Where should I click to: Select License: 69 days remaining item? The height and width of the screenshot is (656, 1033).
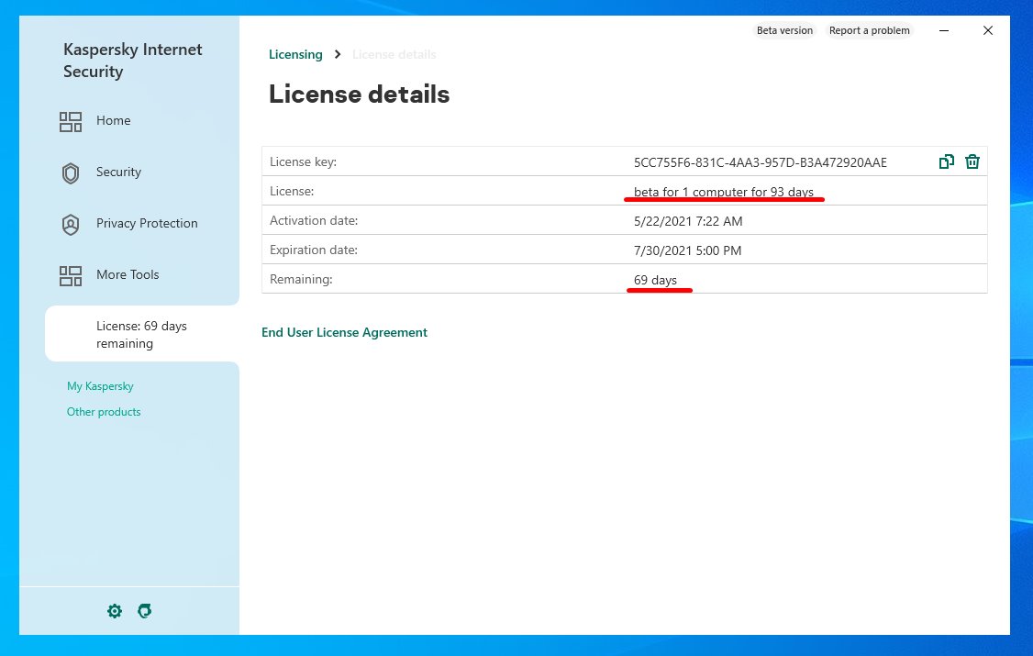coord(141,334)
